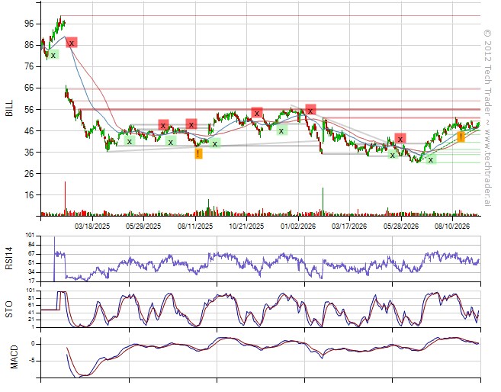Open the www.techtrader.ai watermark link

click(x=487, y=166)
